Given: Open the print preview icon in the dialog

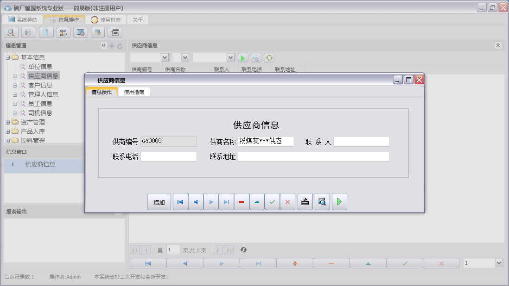Looking at the screenshot, I should pyautogui.click(x=322, y=201).
